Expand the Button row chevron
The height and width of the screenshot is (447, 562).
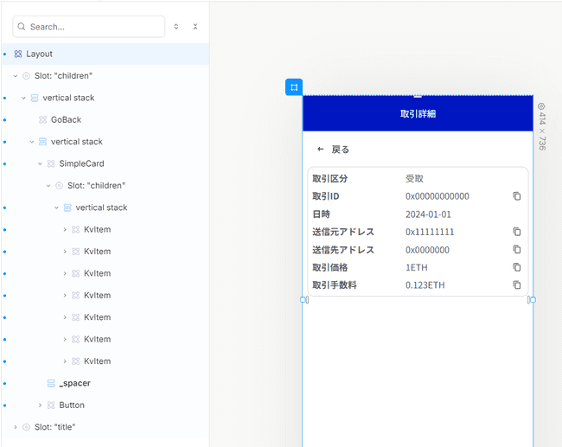[x=40, y=405]
